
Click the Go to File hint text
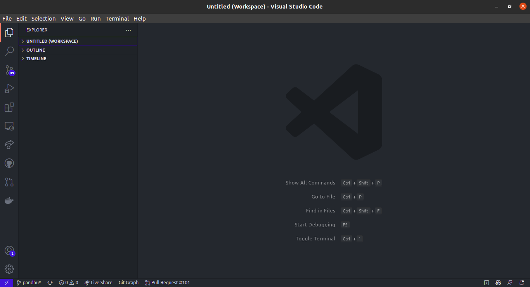323,197
